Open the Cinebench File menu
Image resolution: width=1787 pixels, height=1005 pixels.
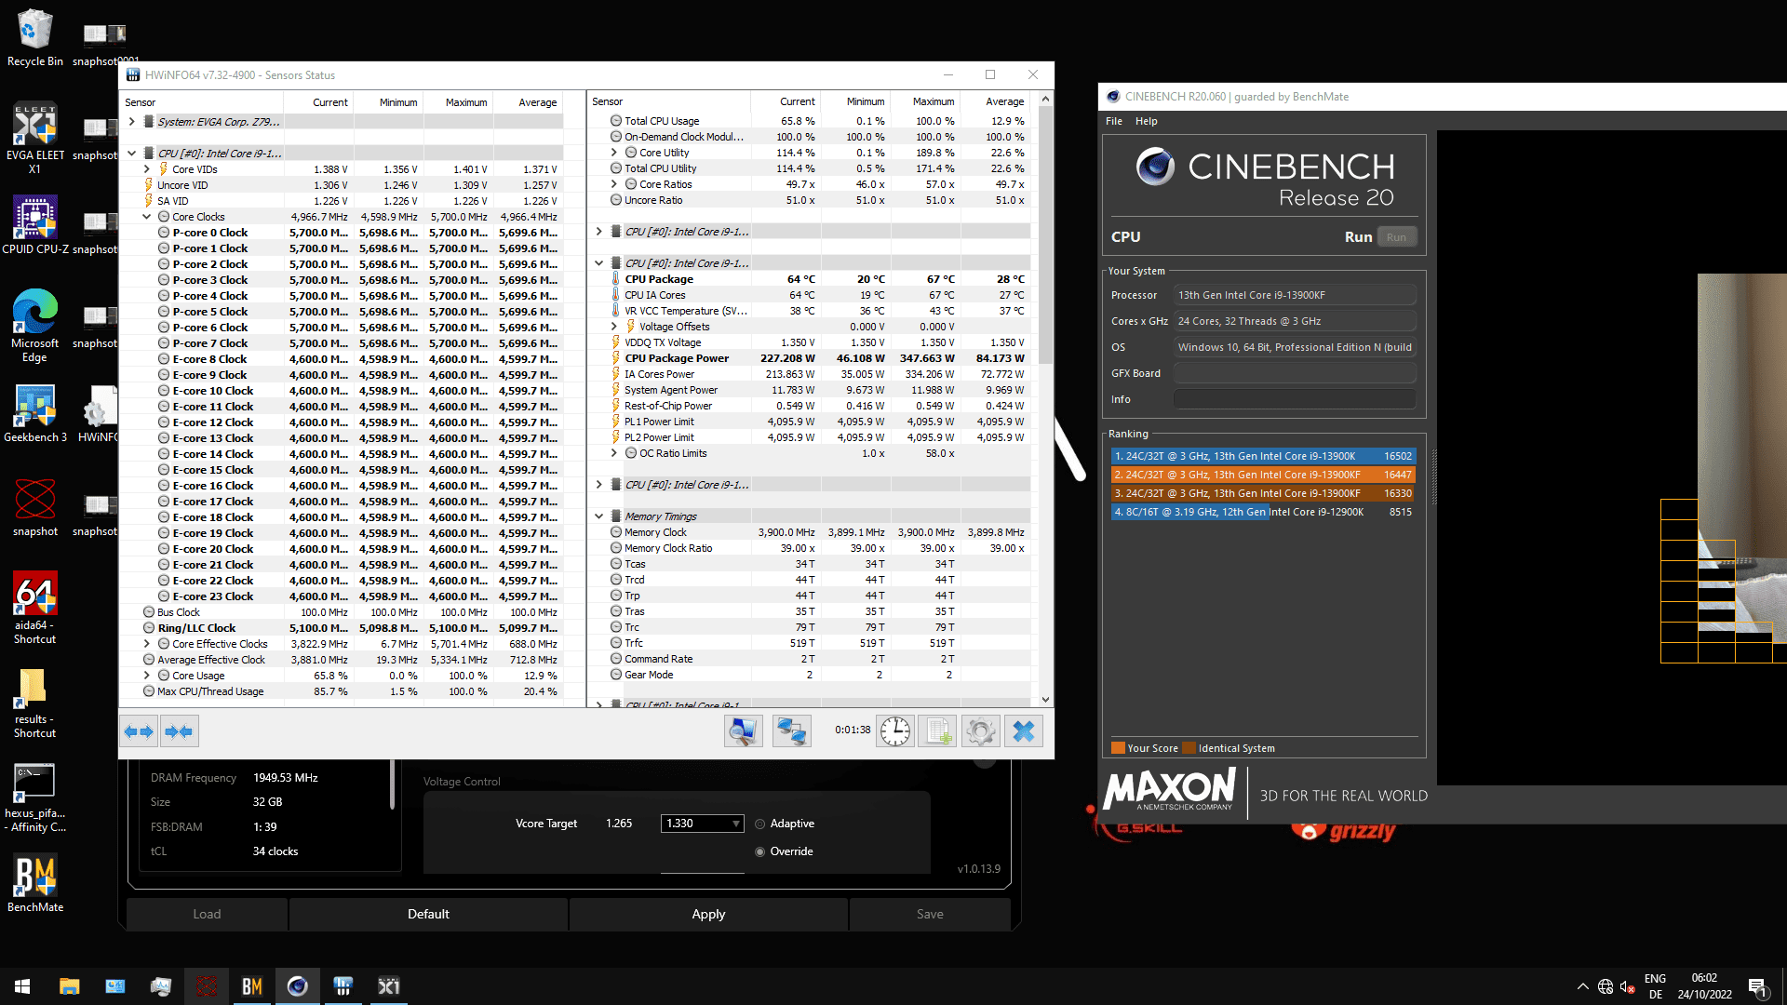pyautogui.click(x=1113, y=121)
